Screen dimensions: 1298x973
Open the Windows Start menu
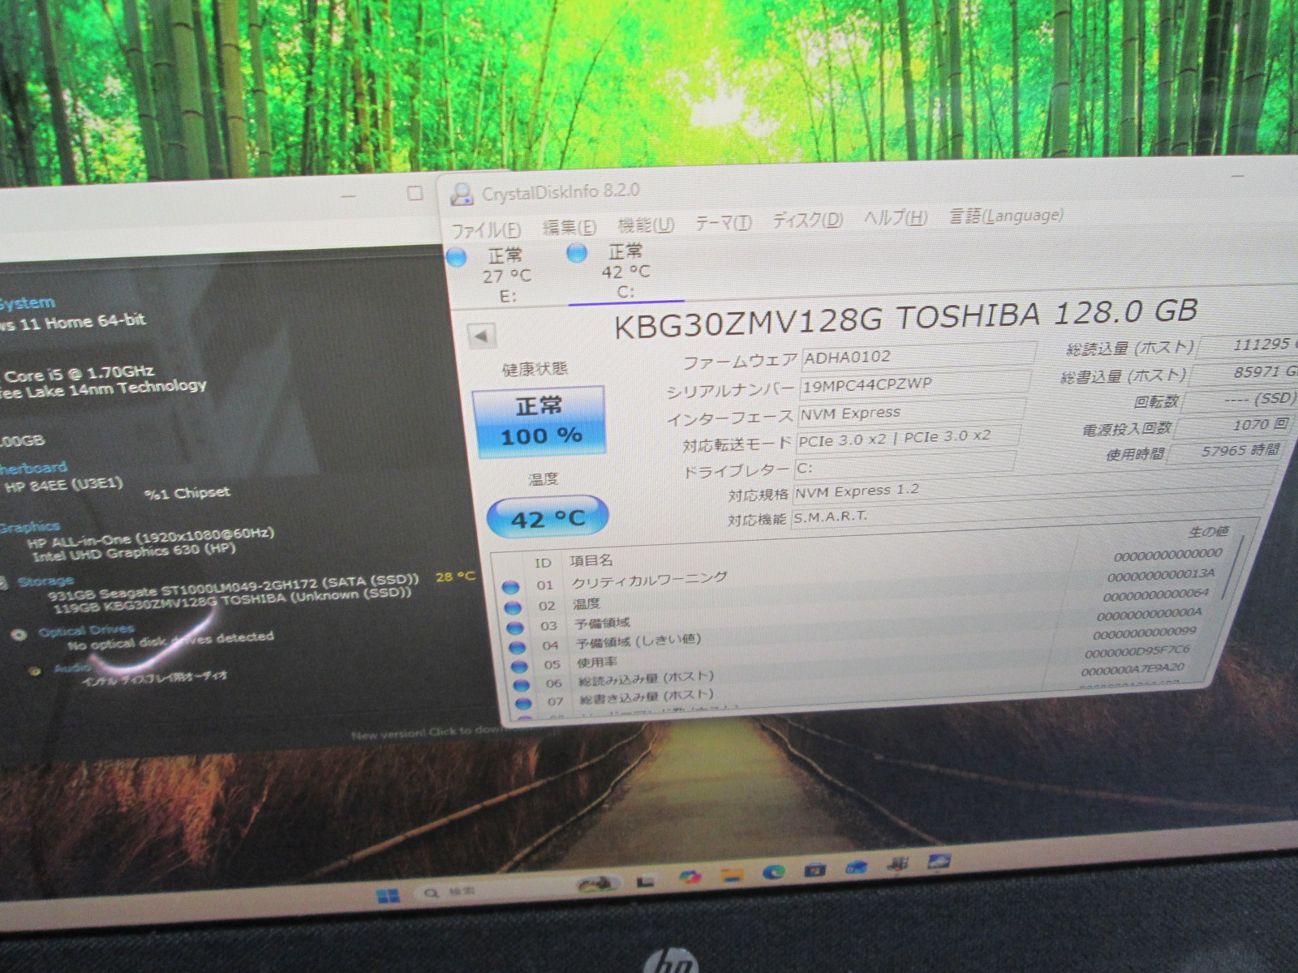(388, 895)
